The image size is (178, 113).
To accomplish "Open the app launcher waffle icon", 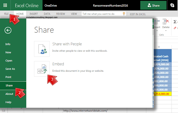I will tap(5, 5).
